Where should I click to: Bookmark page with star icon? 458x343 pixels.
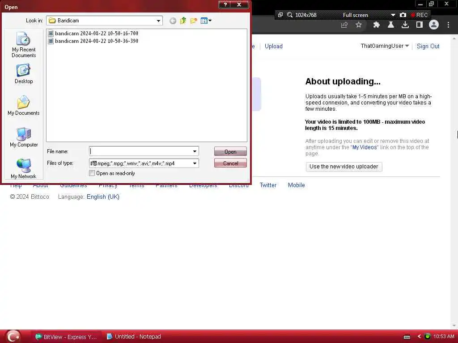click(x=359, y=25)
